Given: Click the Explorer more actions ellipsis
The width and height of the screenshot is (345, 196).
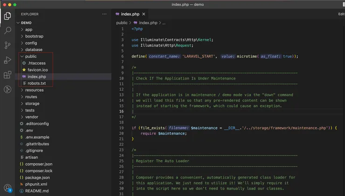Looking at the screenshot, I should click(104, 14).
